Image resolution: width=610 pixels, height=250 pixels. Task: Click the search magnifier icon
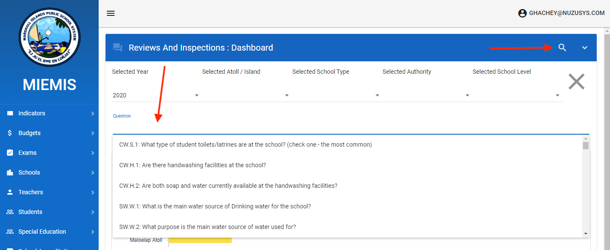tap(562, 48)
